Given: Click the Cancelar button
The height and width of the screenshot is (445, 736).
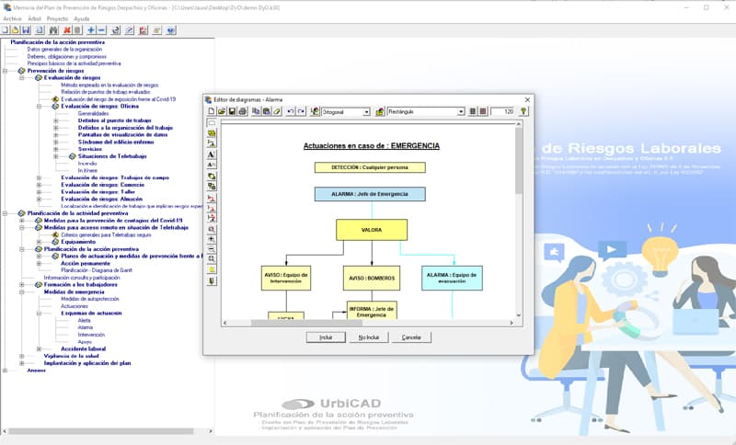Looking at the screenshot, I should click(411, 337).
